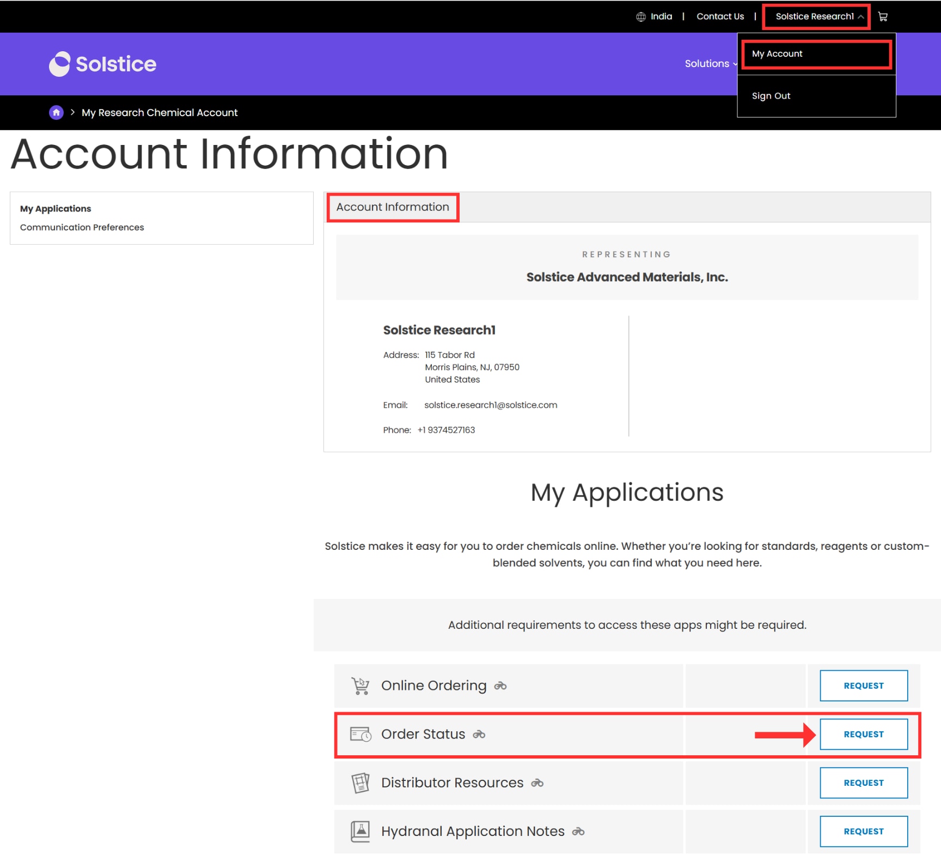Click the Solstice Advanced Materials, Inc. name
The width and height of the screenshot is (941, 867).
(x=627, y=277)
